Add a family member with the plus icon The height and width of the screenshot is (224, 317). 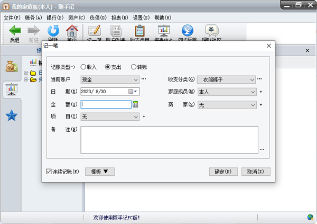pos(261,92)
